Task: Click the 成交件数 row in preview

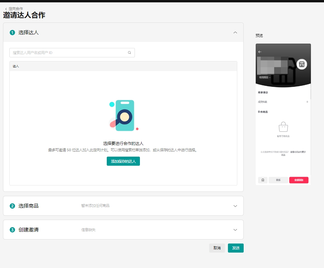Action: click(x=283, y=102)
